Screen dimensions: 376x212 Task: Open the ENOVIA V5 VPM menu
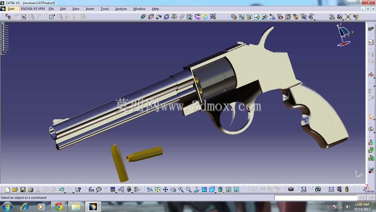(x=33, y=9)
